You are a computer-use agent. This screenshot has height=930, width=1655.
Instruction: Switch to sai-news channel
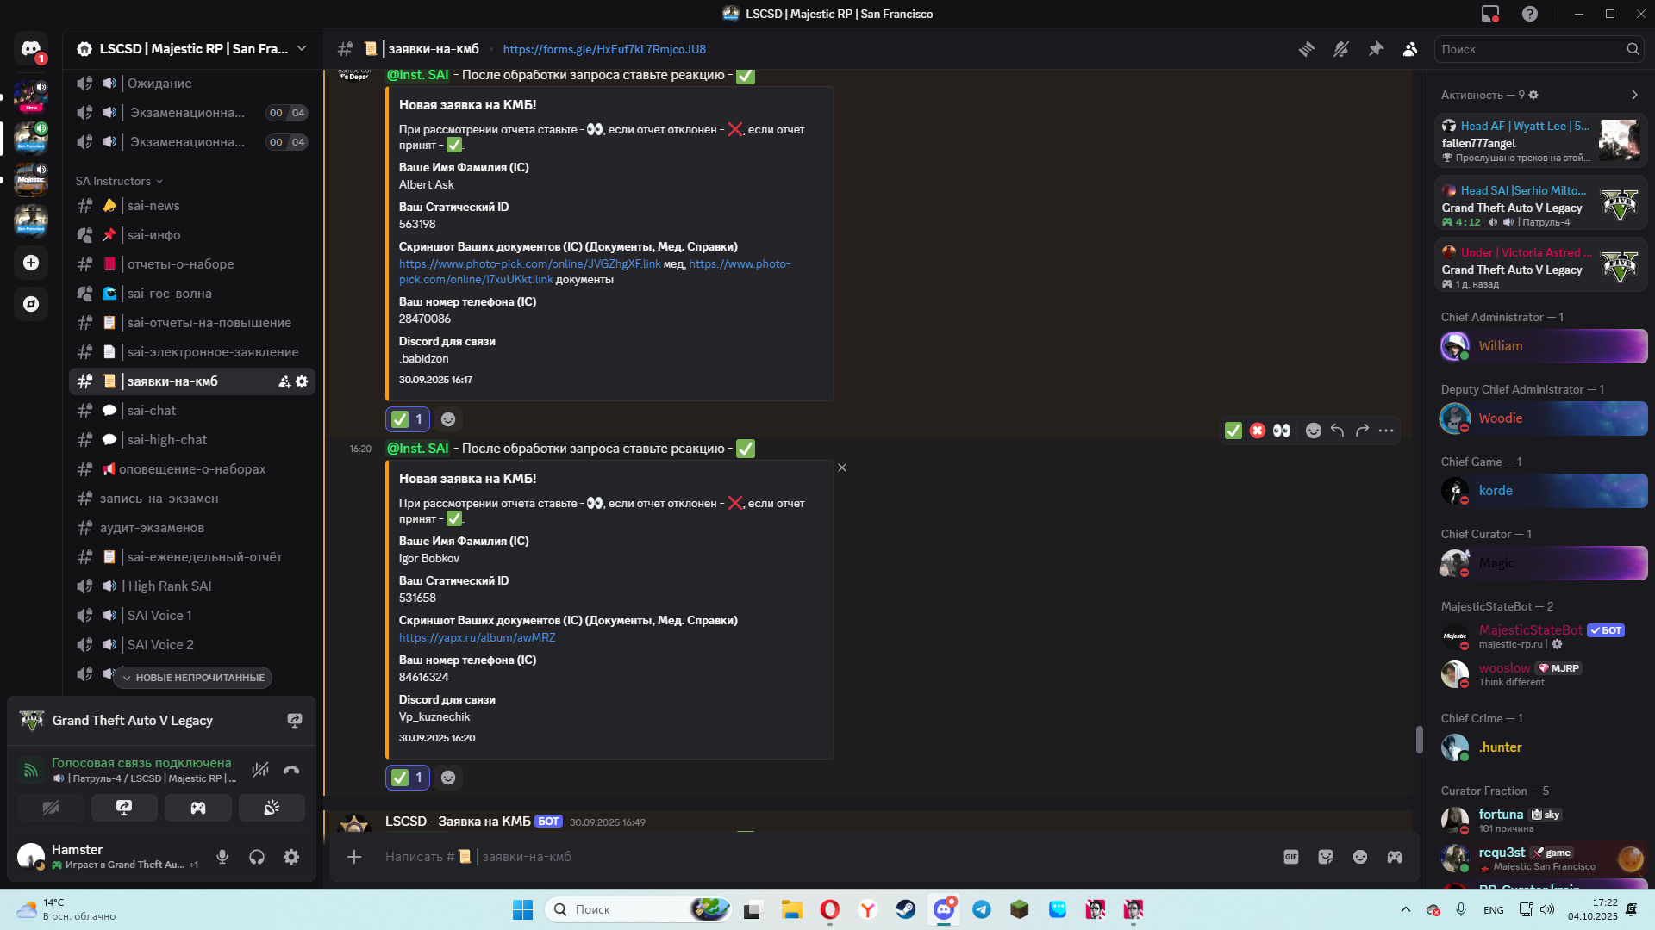tap(153, 206)
